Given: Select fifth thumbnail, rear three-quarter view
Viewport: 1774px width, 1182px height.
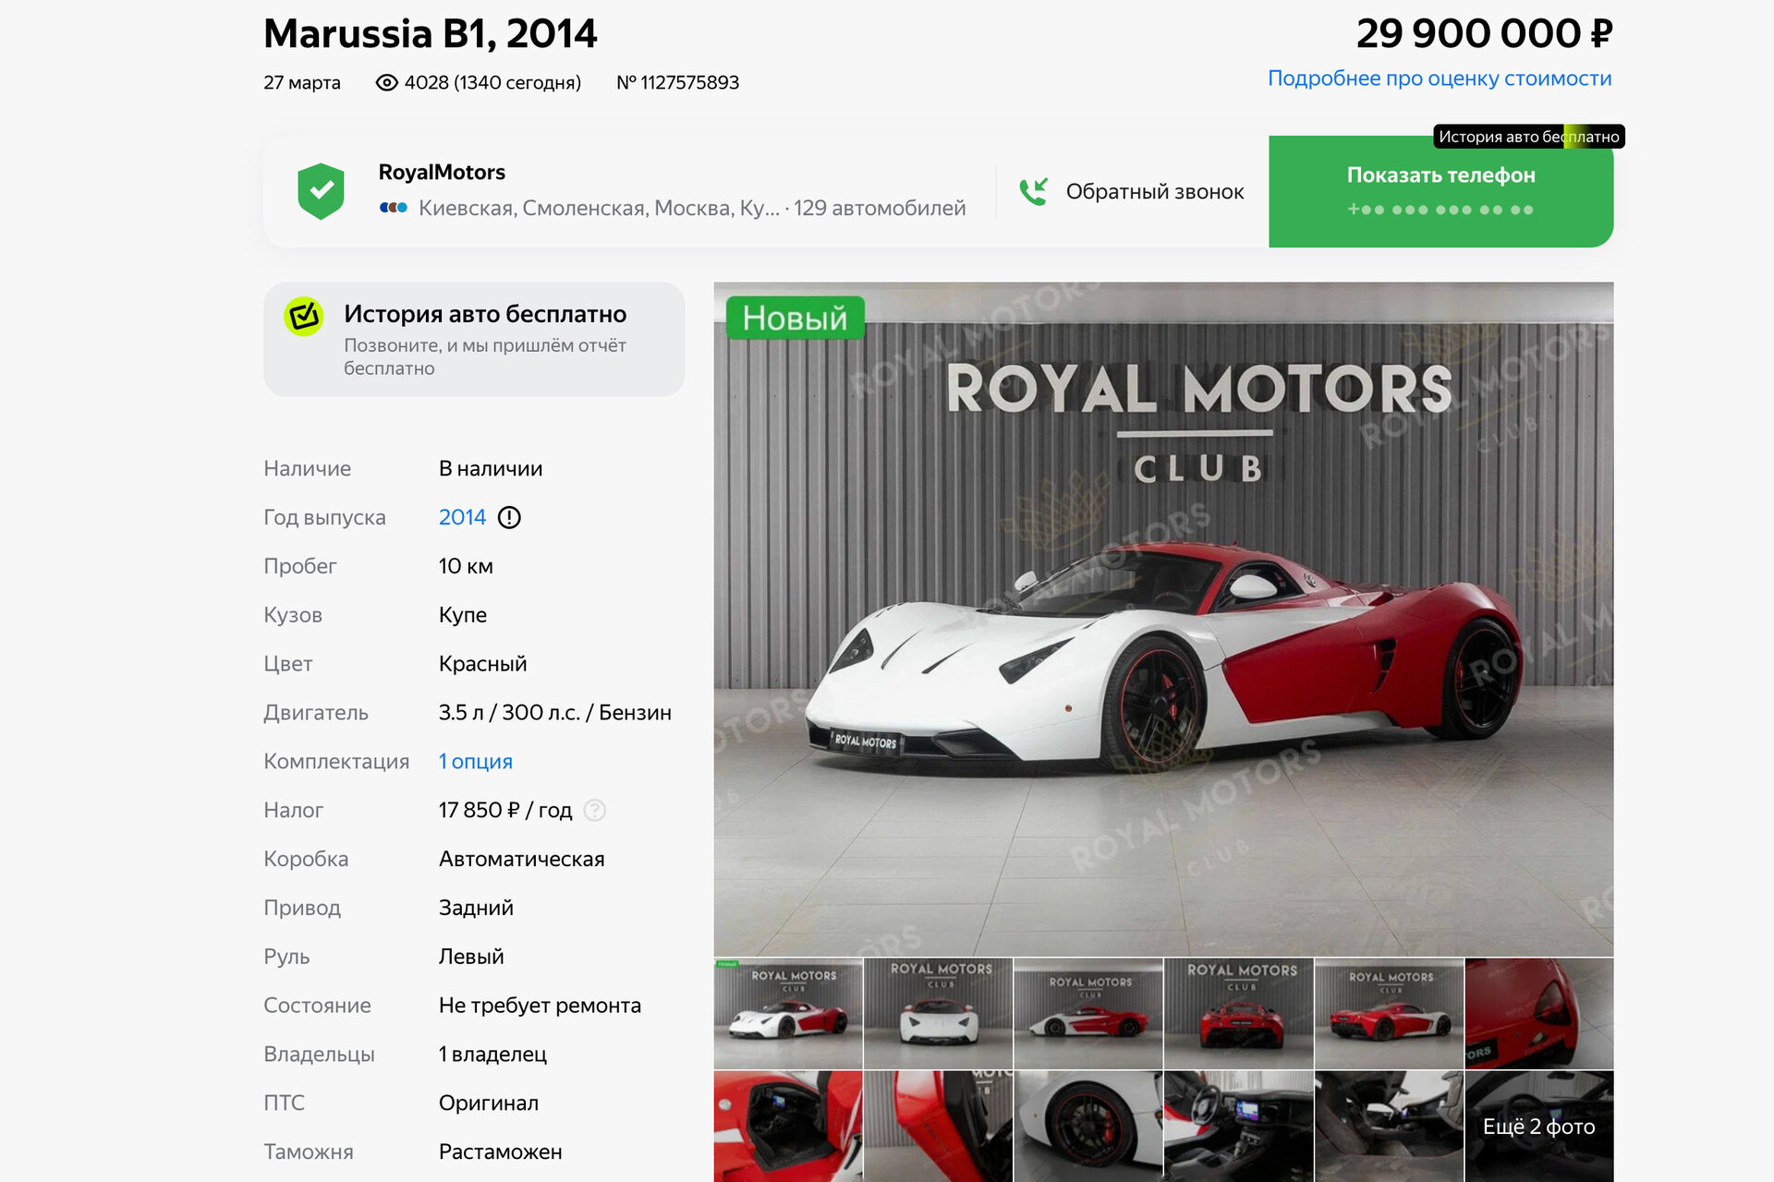Looking at the screenshot, I should coord(1390,1013).
